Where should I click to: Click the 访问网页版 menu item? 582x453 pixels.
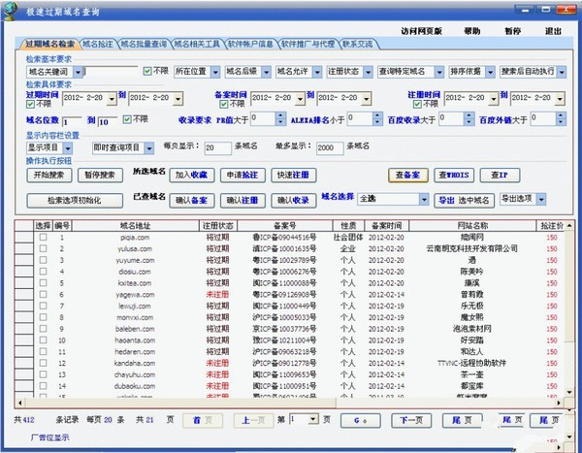coord(421,31)
